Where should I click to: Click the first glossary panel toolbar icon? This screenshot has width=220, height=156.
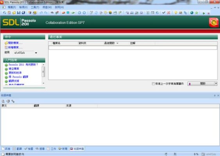pos(3,101)
